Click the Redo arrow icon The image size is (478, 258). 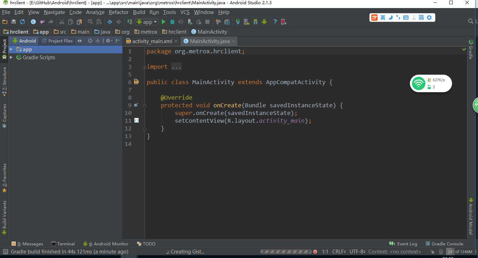click(51, 22)
